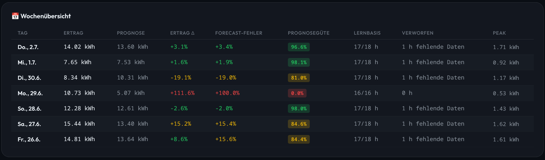Screen dimensions: 545x160
Task: Click the VERWORFEN column header
Action: 418,33
